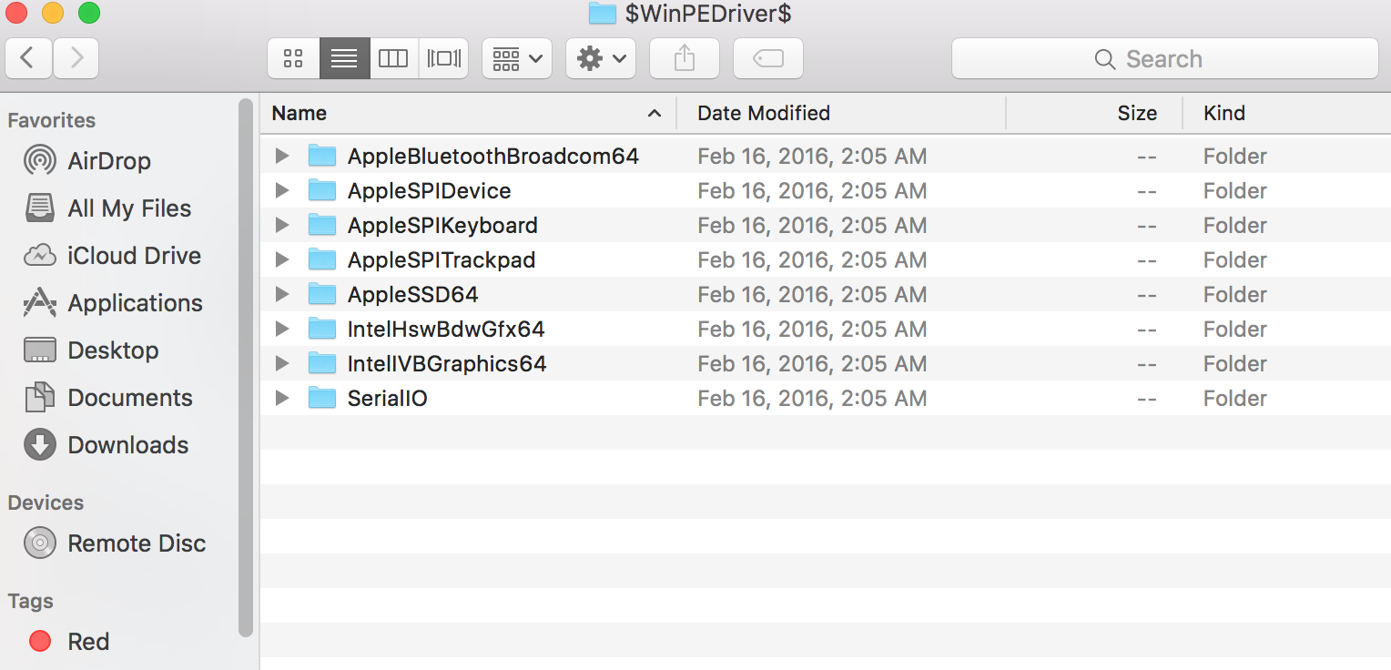Go to Desktop in the sidebar
Viewport: 1391px width, 670px height.
click(91, 350)
